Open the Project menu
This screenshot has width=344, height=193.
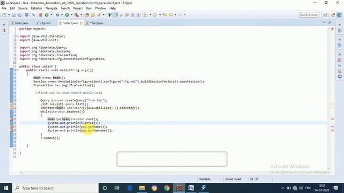[78, 9]
